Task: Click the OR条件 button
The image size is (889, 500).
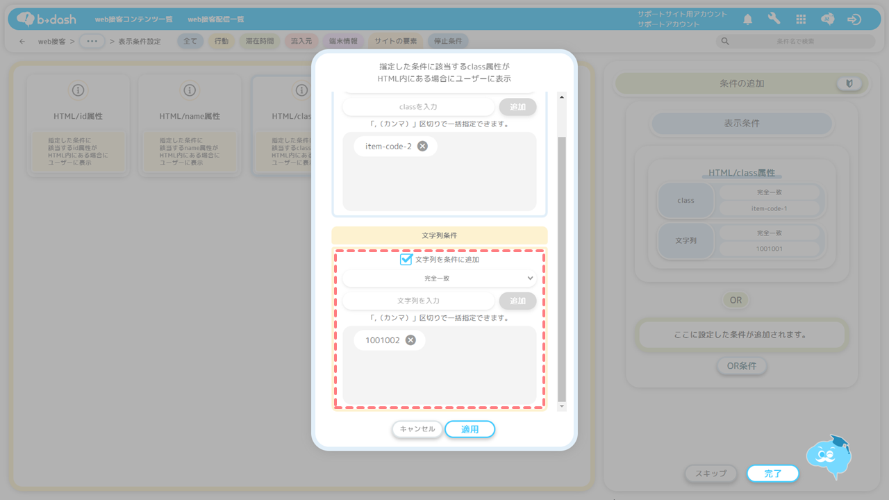Action: click(x=742, y=366)
